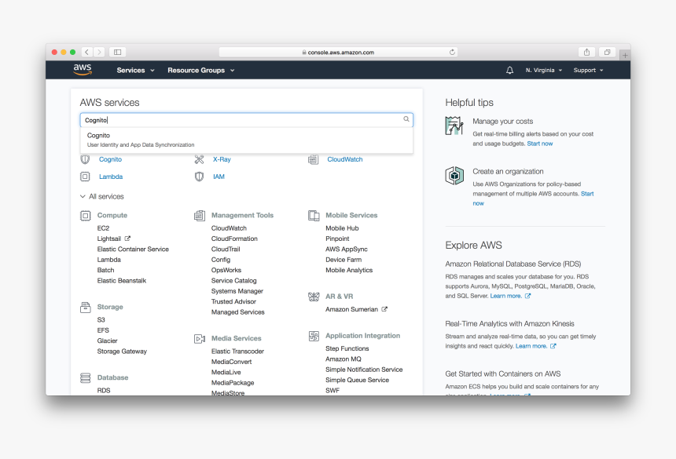Click the Storage category icon
676x459 pixels.
point(86,307)
